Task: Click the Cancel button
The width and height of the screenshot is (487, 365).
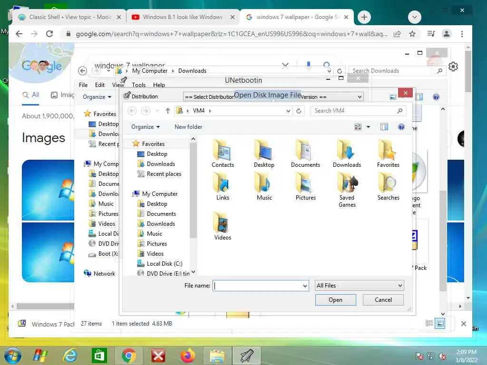Action: pyautogui.click(x=383, y=300)
